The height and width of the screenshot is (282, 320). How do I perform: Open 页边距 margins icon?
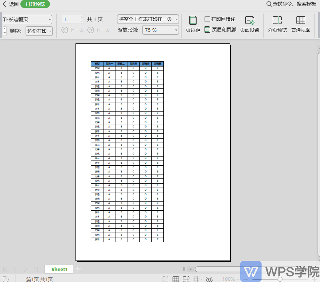pos(193,24)
